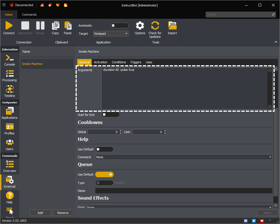280x224 pixels.
Task: Switch to the Home ribbon tab
Action: tap(9, 15)
